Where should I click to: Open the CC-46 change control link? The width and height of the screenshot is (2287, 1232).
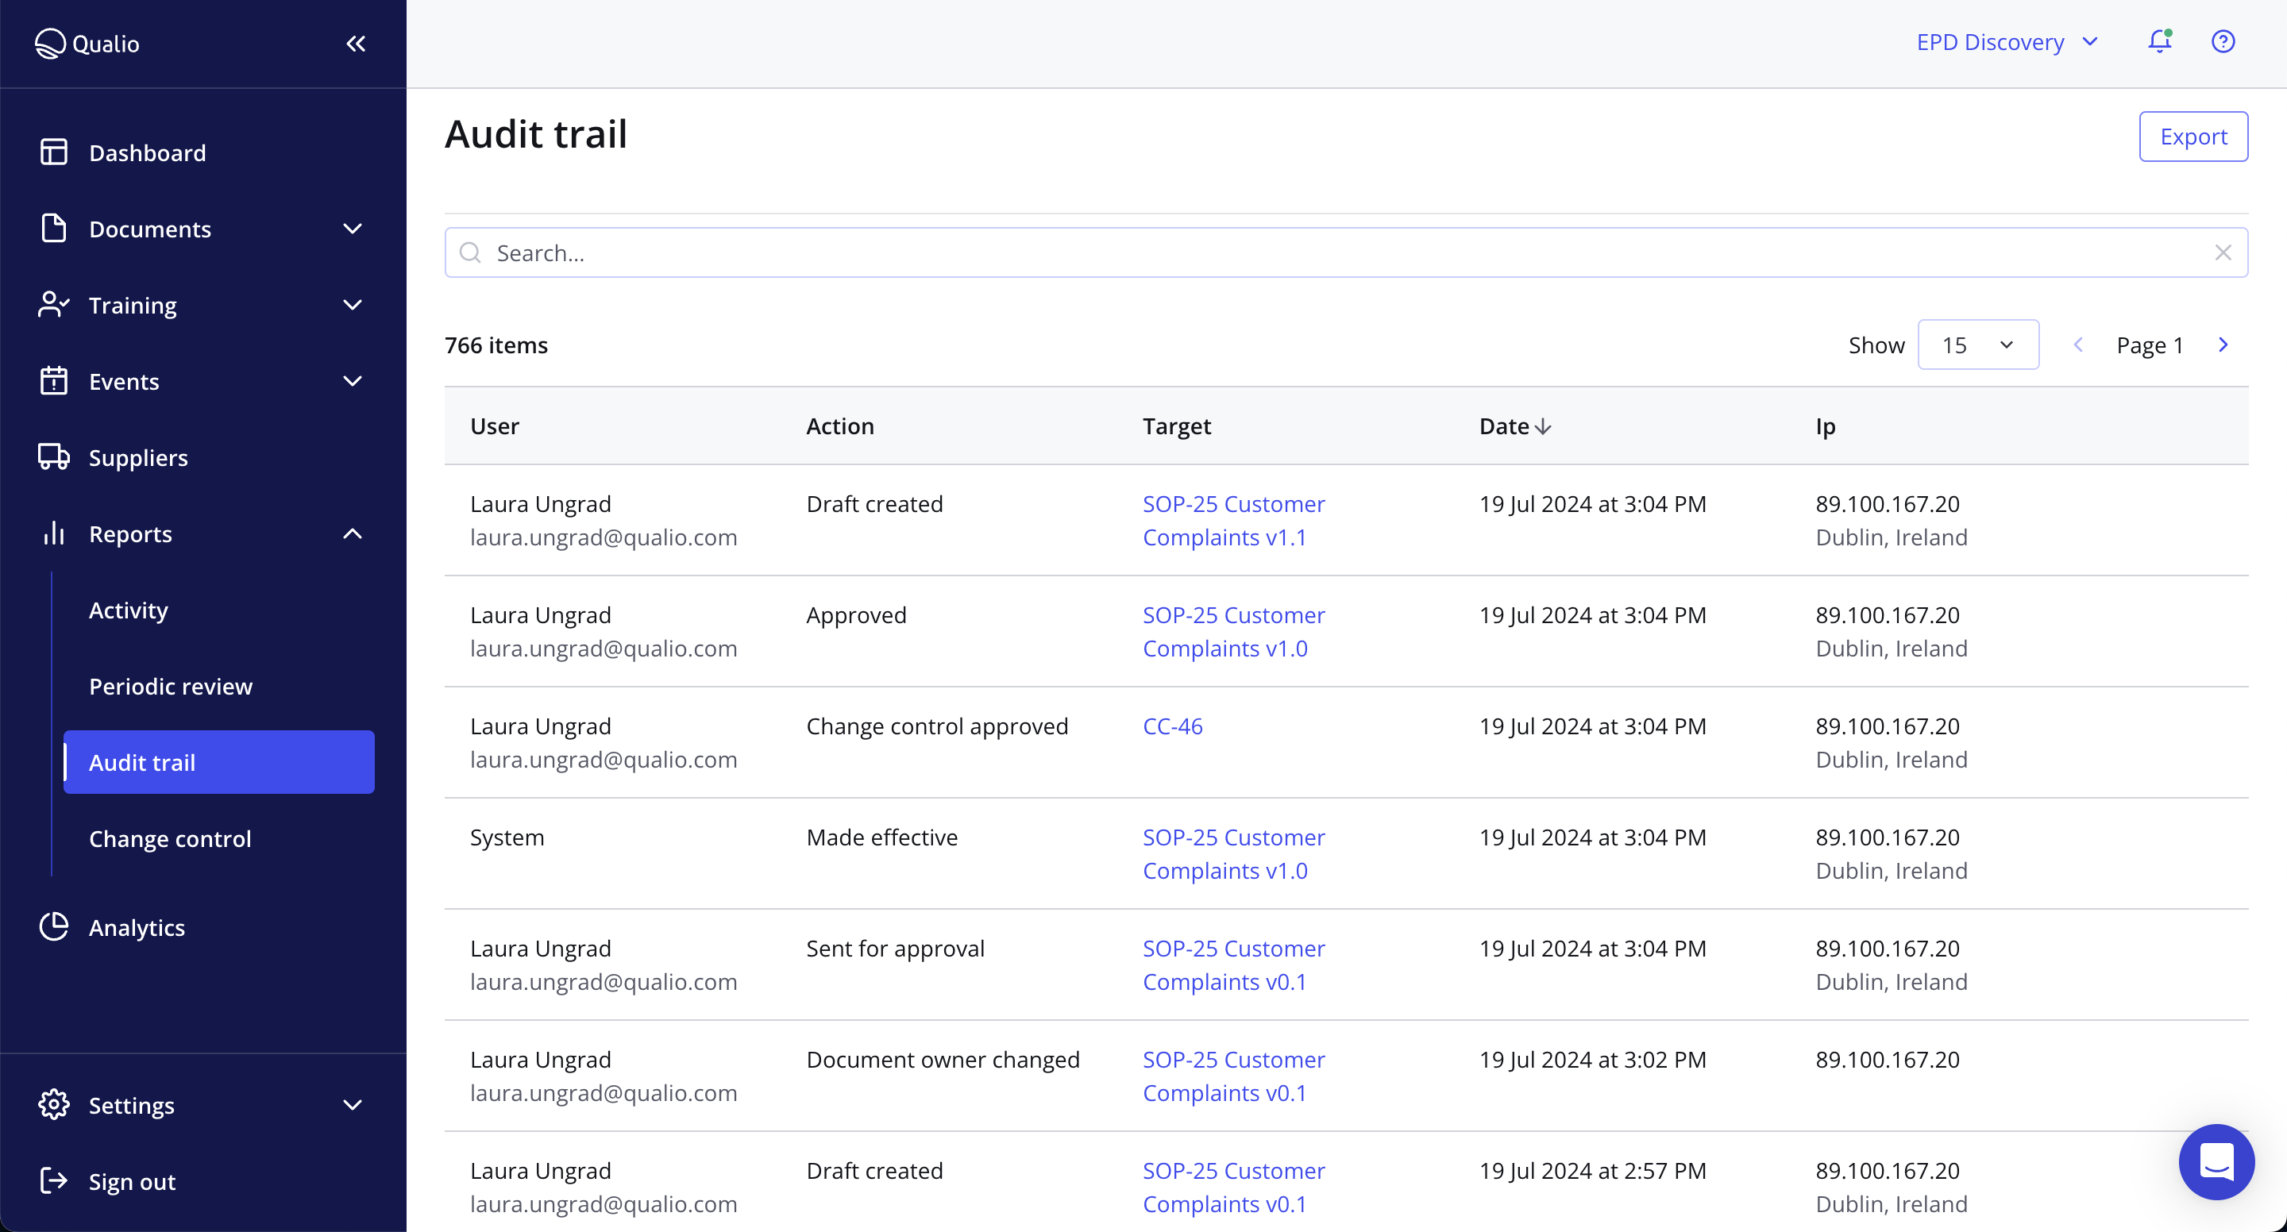[1173, 726]
